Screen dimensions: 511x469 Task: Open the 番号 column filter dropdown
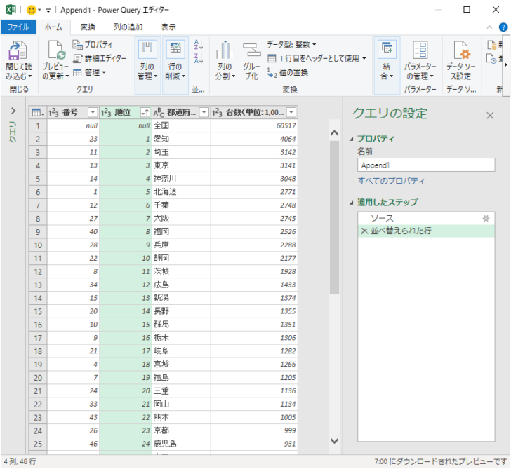pos(92,112)
